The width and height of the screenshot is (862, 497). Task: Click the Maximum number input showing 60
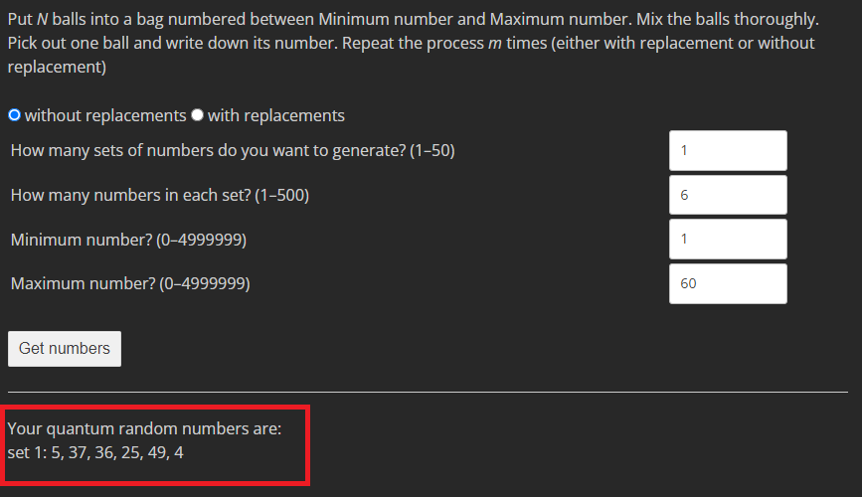coord(728,283)
